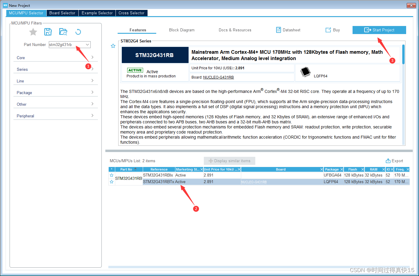Click the save search icon
This screenshot has height=276, width=419.
(48, 32)
